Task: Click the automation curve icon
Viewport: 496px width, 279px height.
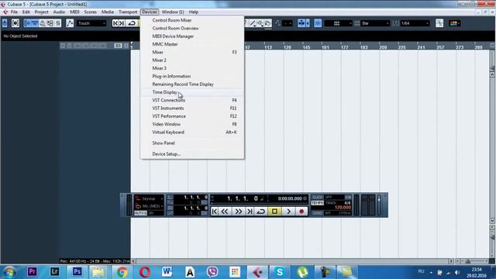Action: click(70, 23)
